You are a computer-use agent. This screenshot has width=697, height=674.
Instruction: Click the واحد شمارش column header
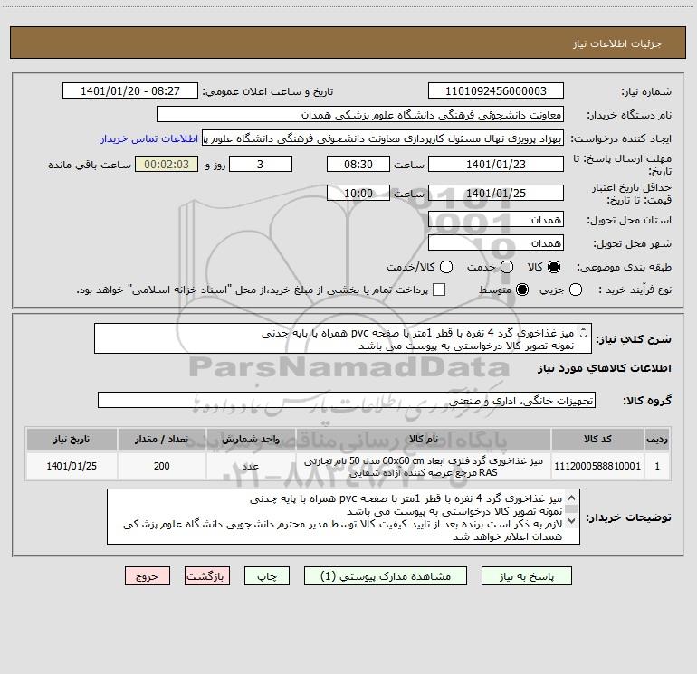pos(251,439)
